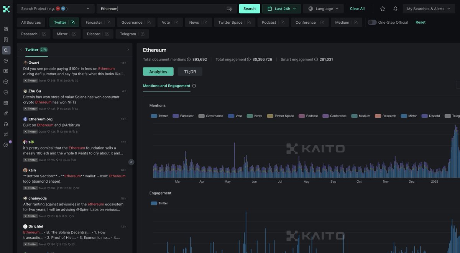Edit the Twitter source filter icon
The image size is (460, 253).
pos(73,23)
